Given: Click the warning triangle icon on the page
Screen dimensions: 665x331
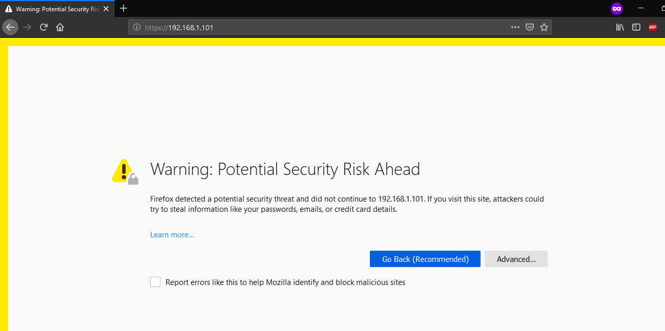Looking at the screenshot, I should pos(123,170).
